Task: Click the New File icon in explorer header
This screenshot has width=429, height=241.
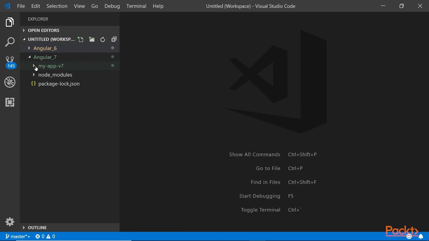Action: click(x=80, y=39)
